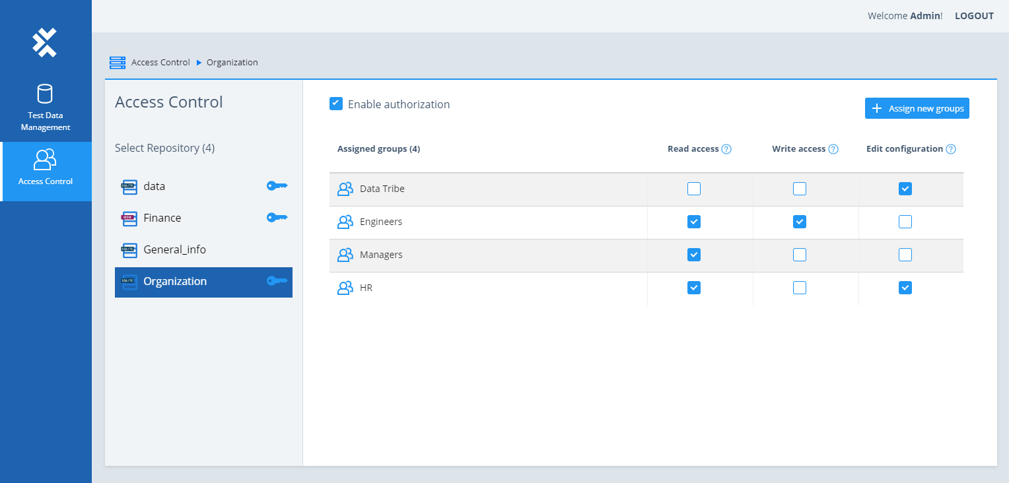Open Test Data Management section

pyautogui.click(x=45, y=108)
